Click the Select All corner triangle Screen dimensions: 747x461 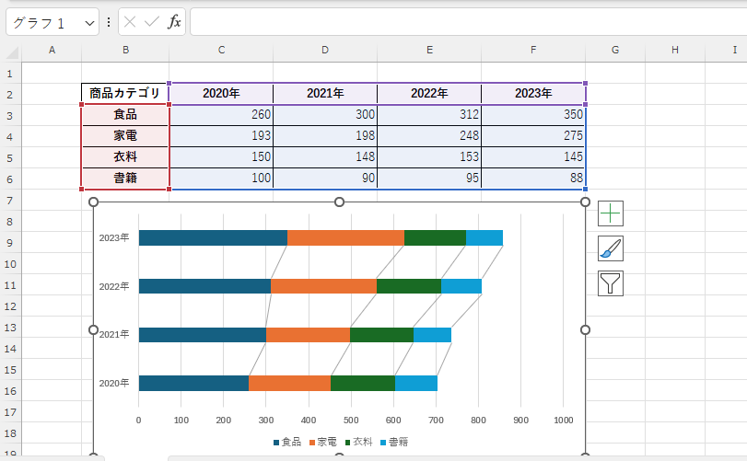(11, 50)
